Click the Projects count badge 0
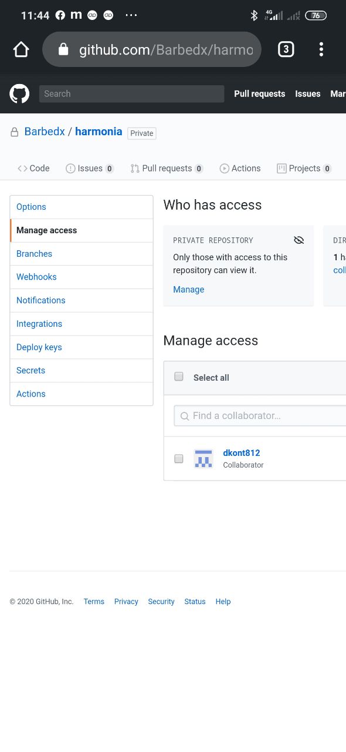Image resolution: width=346 pixels, height=752 pixels. (x=327, y=169)
